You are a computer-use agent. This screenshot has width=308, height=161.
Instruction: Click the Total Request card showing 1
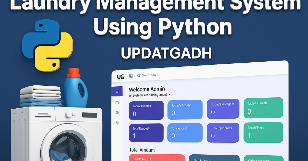coord(146,133)
